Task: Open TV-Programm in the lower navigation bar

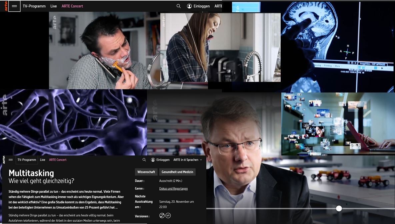Action: [27, 160]
